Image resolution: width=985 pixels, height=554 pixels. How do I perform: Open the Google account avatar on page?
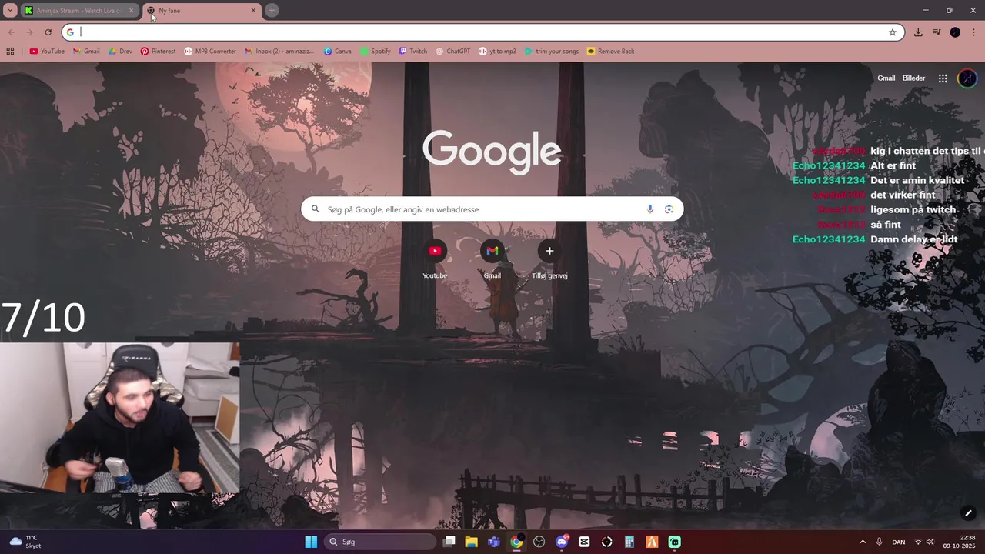click(967, 78)
